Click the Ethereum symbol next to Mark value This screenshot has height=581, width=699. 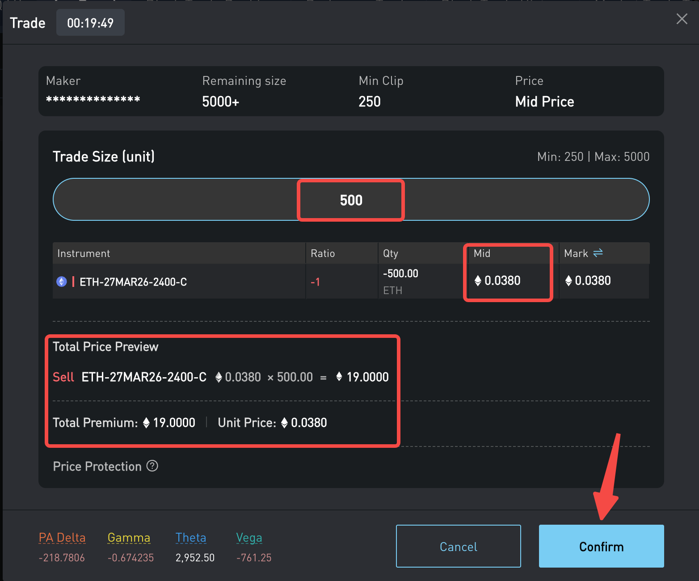(x=568, y=281)
